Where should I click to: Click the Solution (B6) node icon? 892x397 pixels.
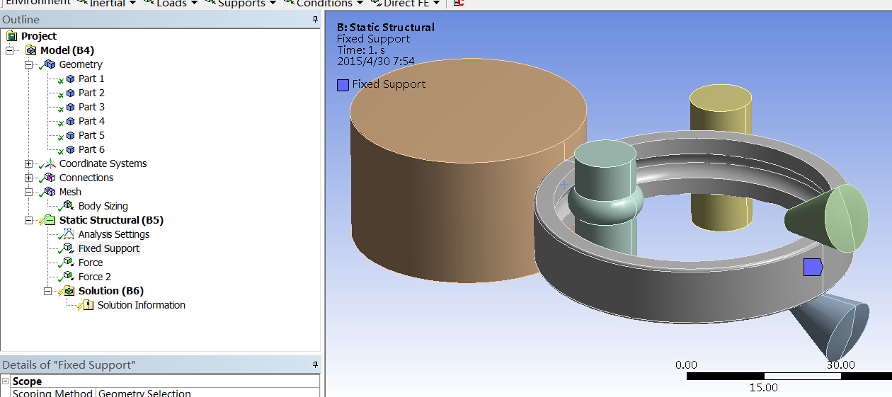69,291
